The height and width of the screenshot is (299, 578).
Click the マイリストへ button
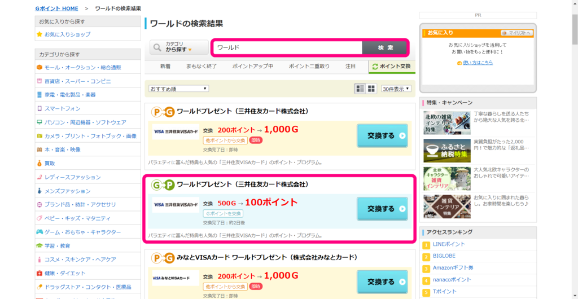tap(517, 33)
